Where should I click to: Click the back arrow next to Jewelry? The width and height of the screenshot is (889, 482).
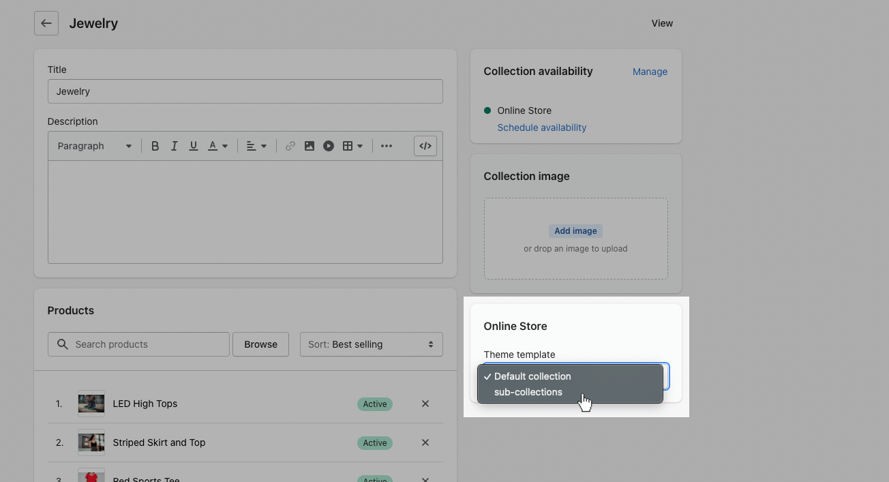(x=46, y=23)
